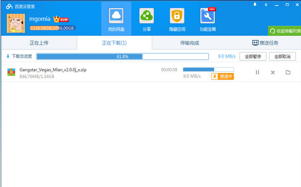Click the 846.76MB/1.34GB size text
The height and width of the screenshot is (187, 301).
pos(37,76)
